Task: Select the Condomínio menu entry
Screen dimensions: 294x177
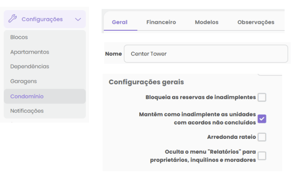Action: [45, 96]
